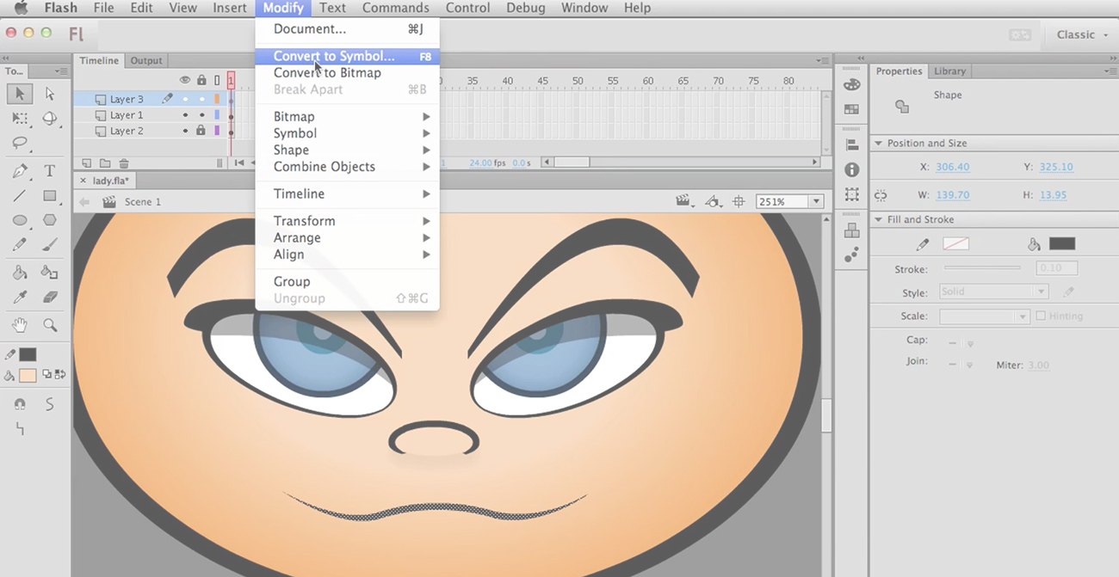
Task: Toggle visibility of Layer 1
Action: tap(185, 115)
